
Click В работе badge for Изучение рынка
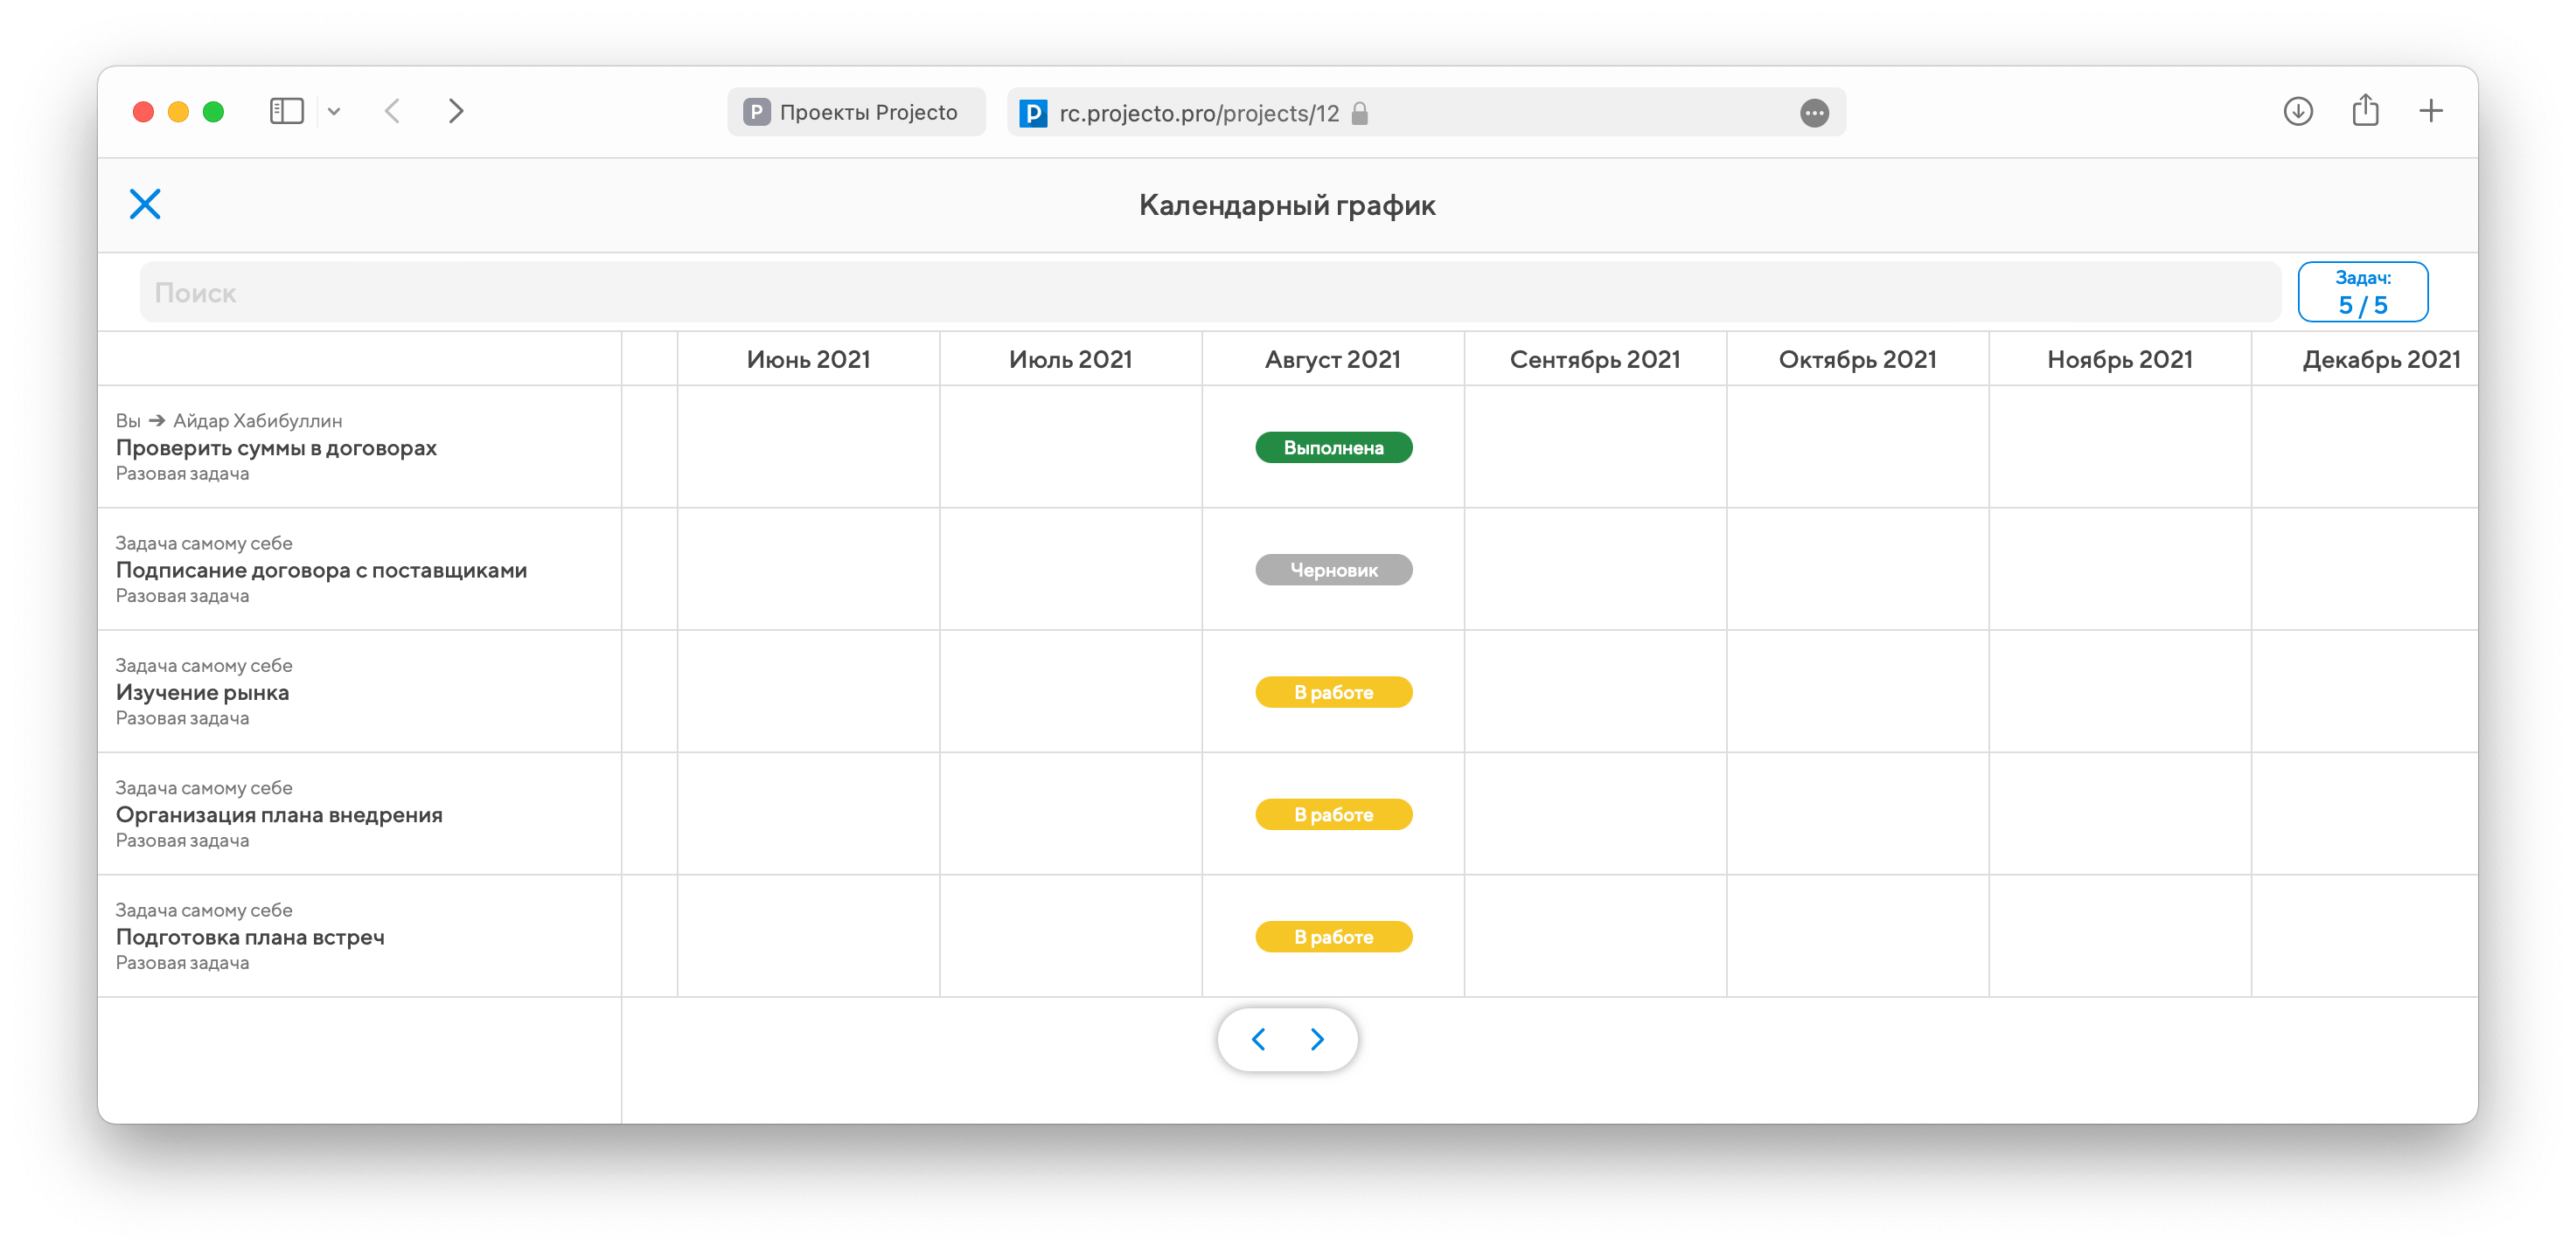pos(1333,692)
